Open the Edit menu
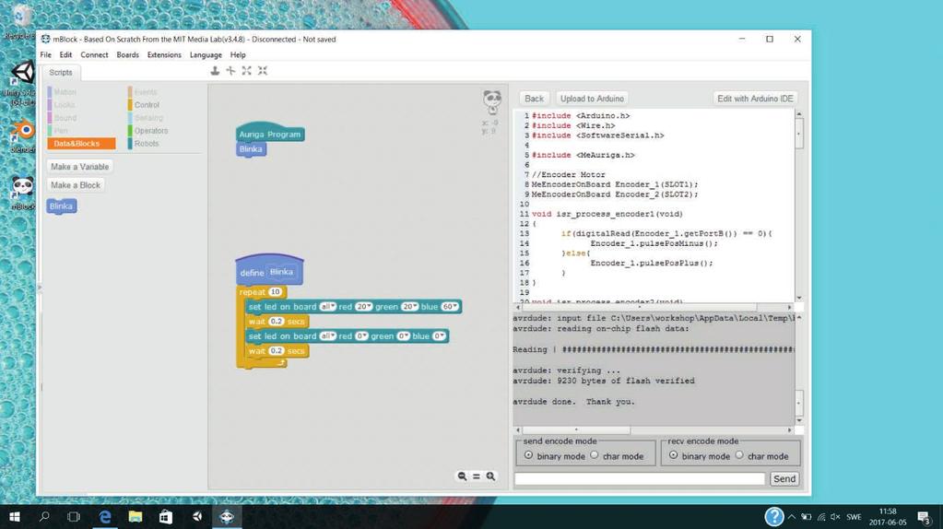 click(x=65, y=54)
